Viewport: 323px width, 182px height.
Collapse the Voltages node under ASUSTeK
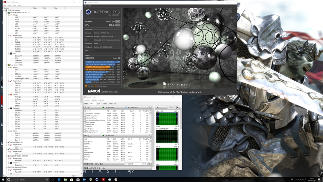click(9, 15)
